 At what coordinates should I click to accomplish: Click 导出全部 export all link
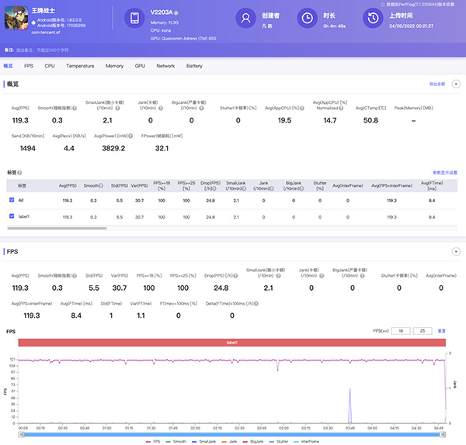pyautogui.click(x=436, y=83)
